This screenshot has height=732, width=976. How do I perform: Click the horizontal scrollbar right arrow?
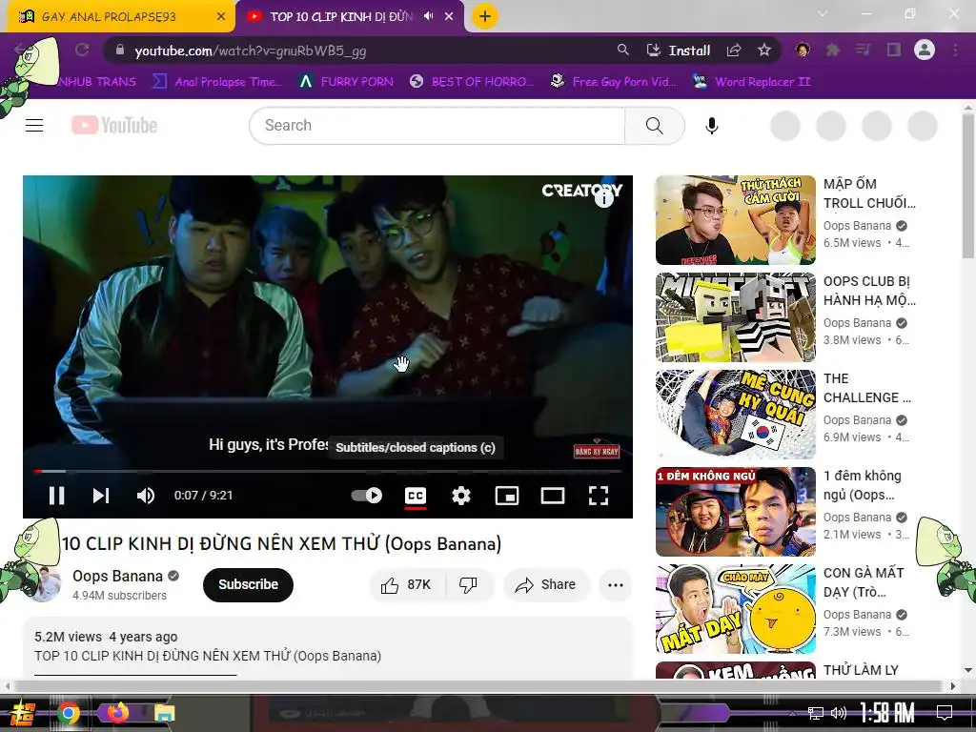[x=952, y=686]
